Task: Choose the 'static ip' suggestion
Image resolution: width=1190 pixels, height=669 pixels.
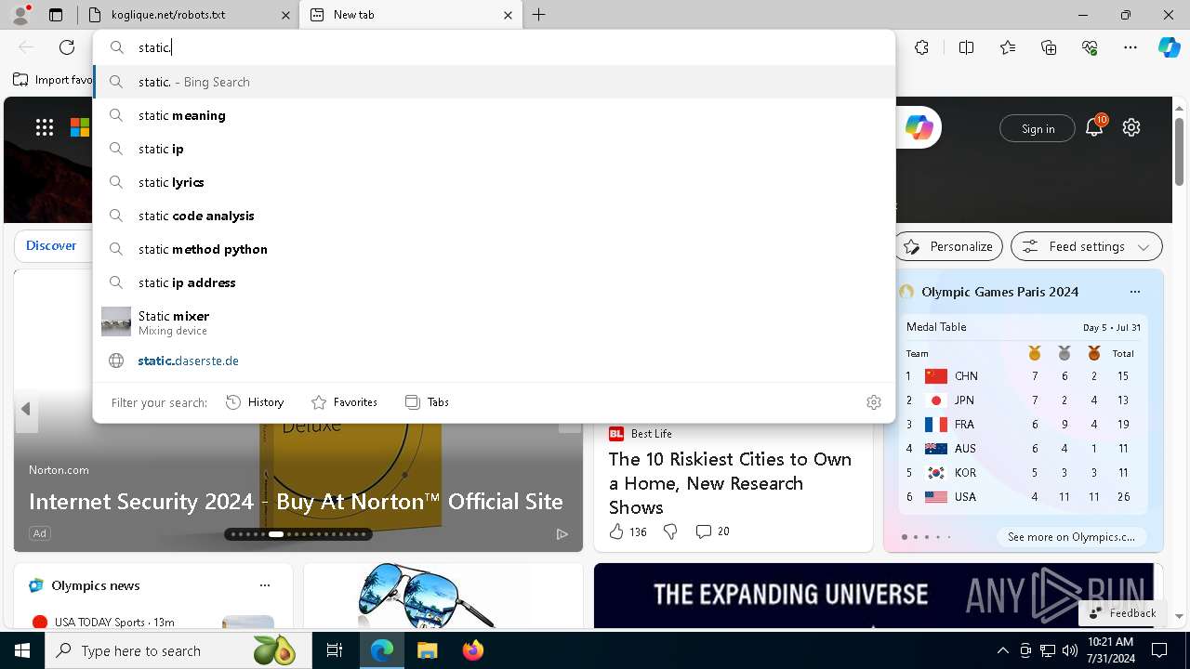Action: (494, 149)
